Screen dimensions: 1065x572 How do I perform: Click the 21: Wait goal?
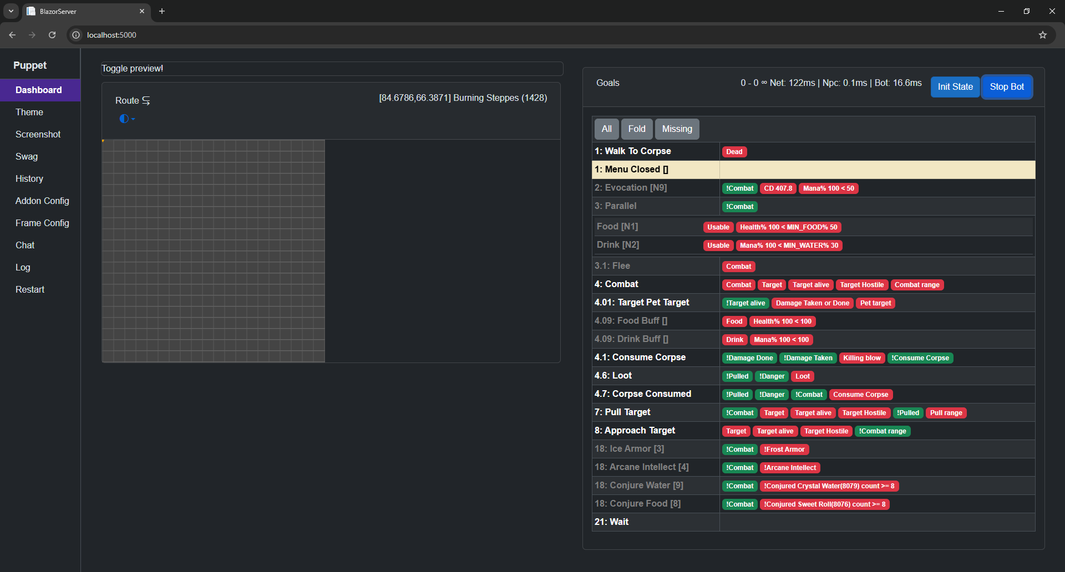(611, 522)
